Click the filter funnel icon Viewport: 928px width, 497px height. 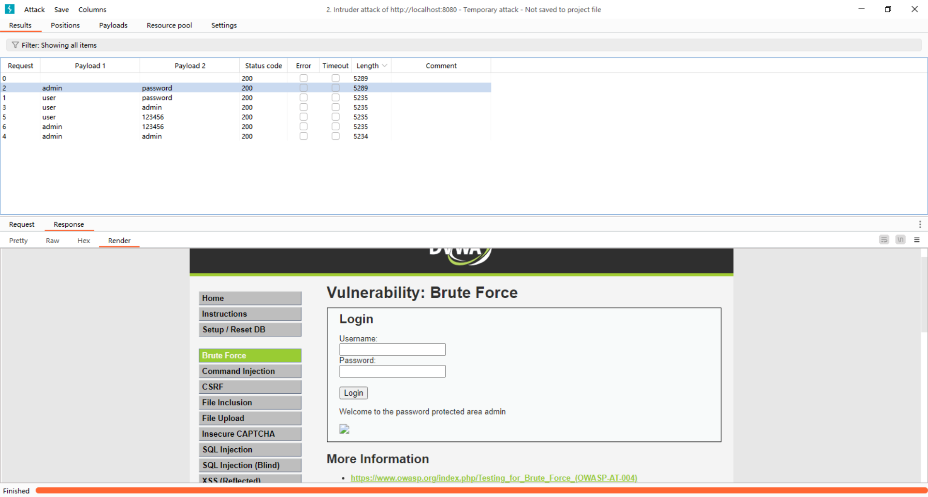tap(15, 45)
